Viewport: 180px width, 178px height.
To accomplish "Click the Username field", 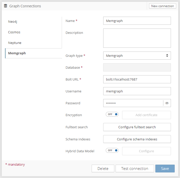I will pyautogui.click(x=137, y=91).
